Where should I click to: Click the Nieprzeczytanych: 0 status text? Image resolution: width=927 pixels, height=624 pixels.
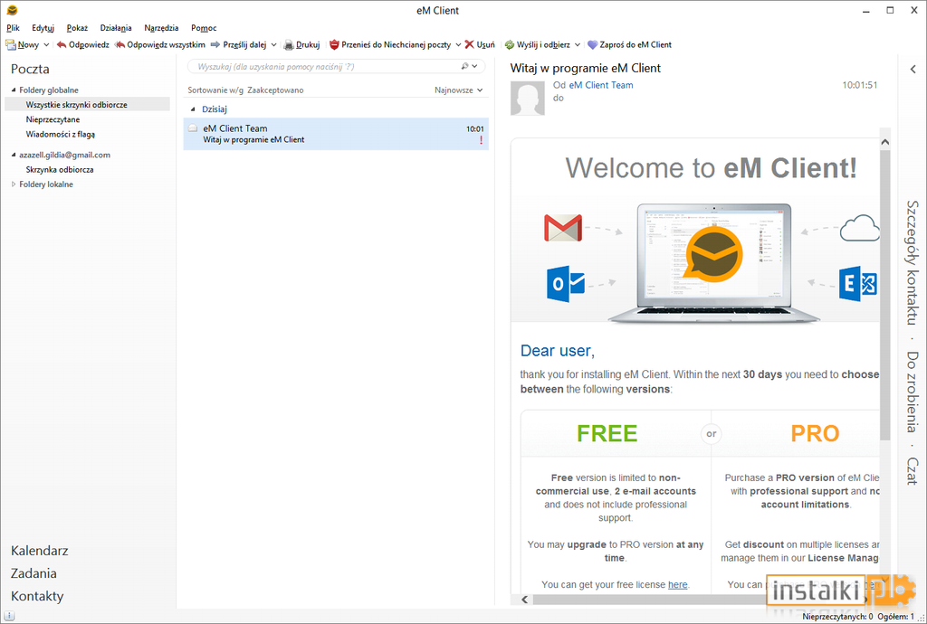[837, 617]
